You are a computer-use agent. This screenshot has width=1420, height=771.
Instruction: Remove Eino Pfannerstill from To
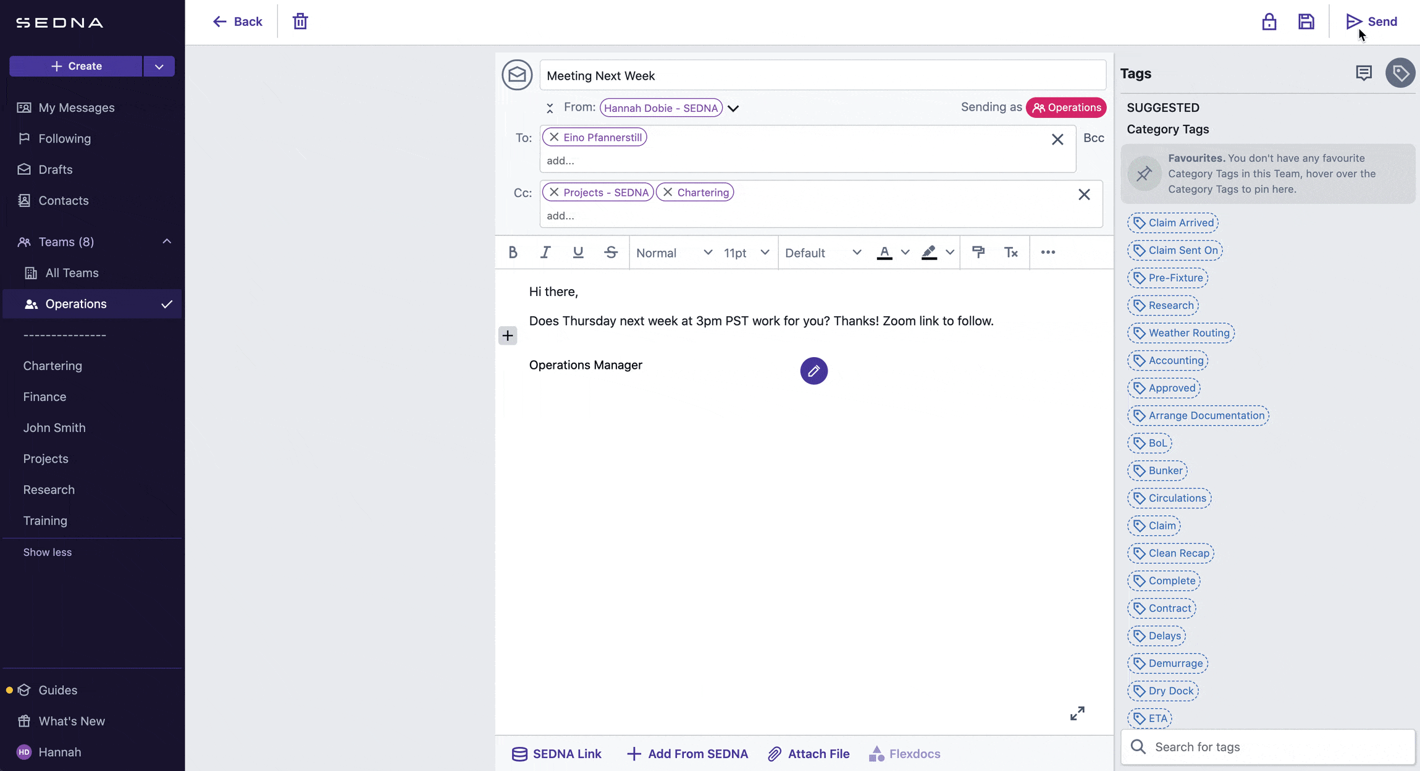(x=554, y=137)
